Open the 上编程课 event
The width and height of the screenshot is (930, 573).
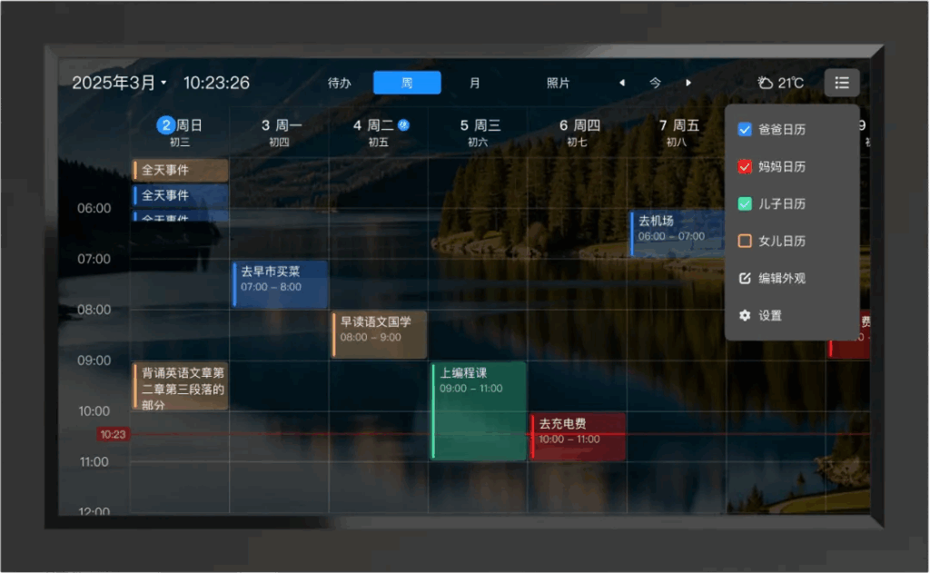[x=479, y=410]
